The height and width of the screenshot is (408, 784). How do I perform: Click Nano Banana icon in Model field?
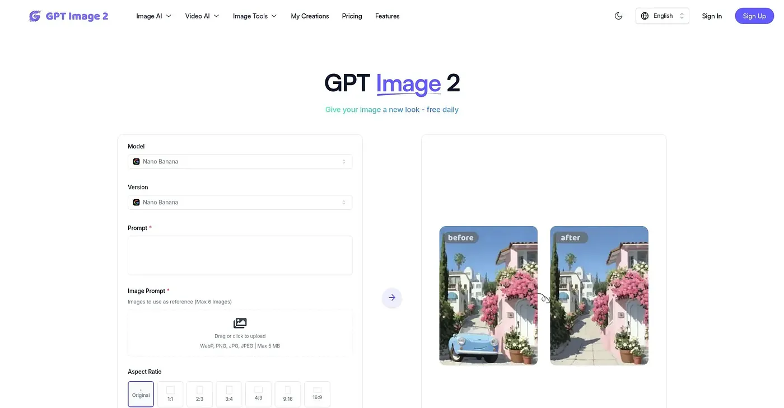136,162
